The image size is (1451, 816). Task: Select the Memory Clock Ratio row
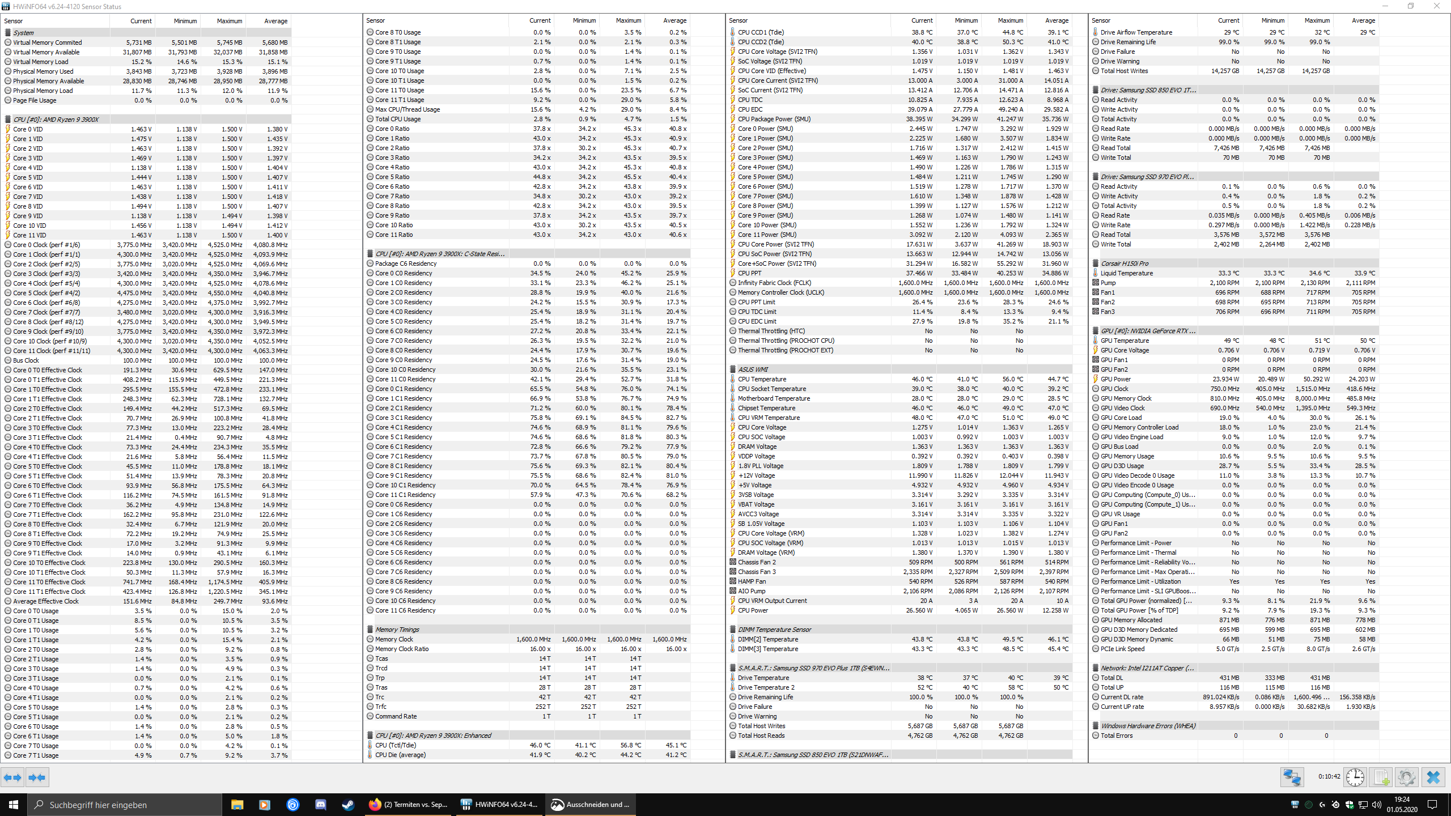527,649
